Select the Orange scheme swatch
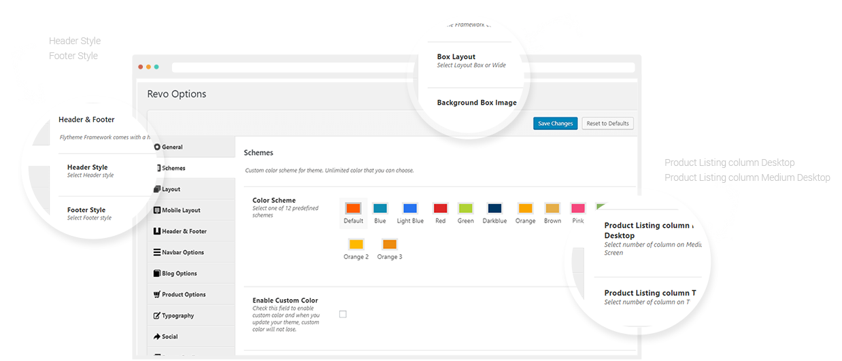842x361 pixels. point(525,208)
